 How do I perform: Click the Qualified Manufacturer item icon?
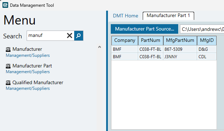pyautogui.click(x=8, y=83)
